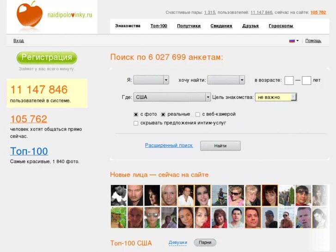Expand the 'Цель знакомства' dropdown

(x=276, y=97)
